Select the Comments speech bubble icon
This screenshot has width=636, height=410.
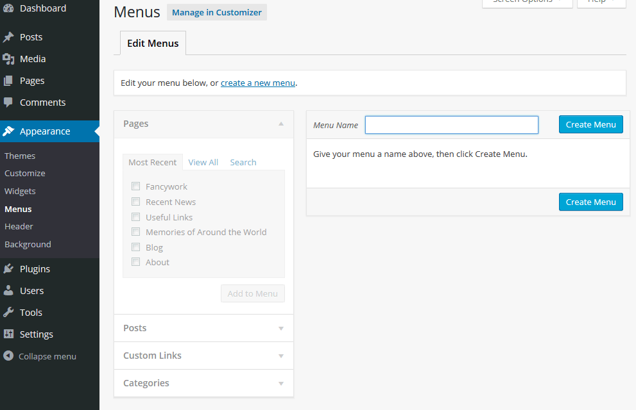pos(8,102)
